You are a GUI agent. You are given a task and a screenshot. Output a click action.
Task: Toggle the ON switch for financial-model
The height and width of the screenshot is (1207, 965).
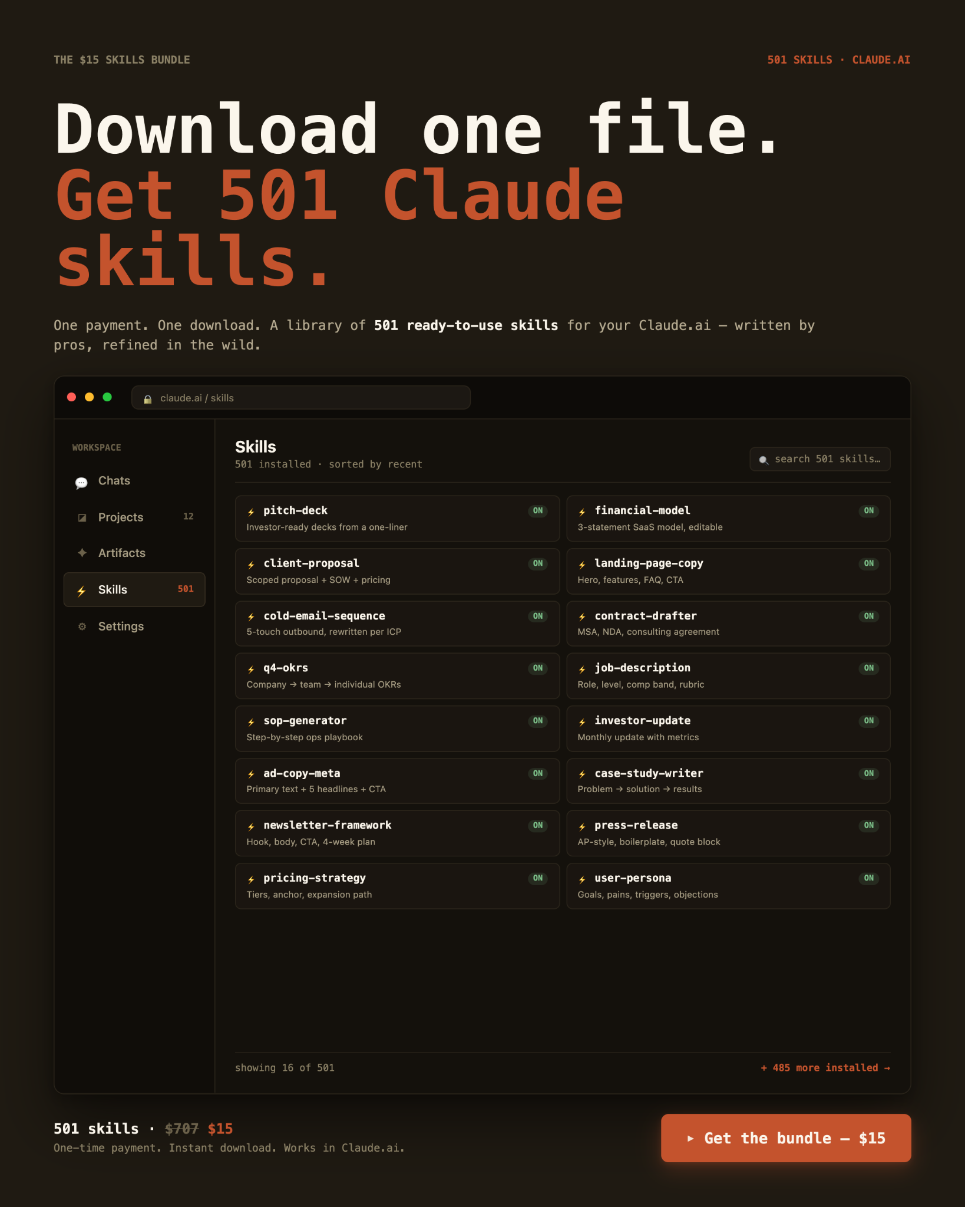(x=869, y=511)
